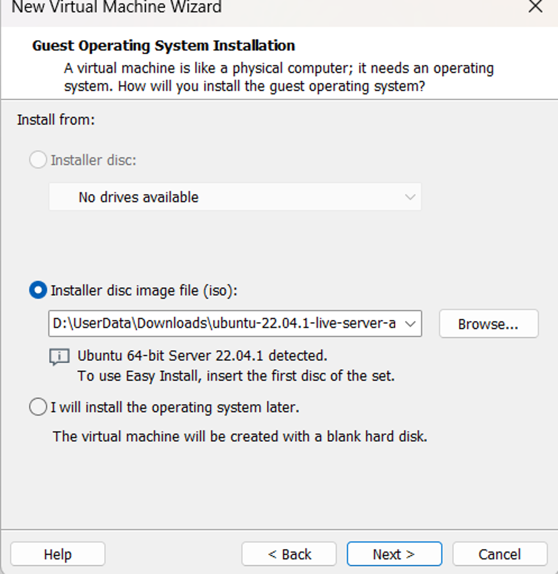Click the info icon beside Ubuntu detected message
The height and width of the screenshot is (574, 558).
tap(59, 357)
